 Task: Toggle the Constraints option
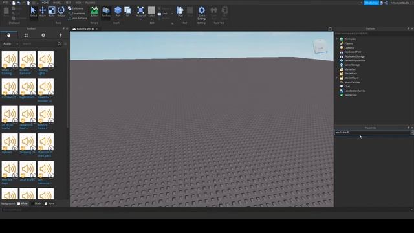click(x=76, y=13)
